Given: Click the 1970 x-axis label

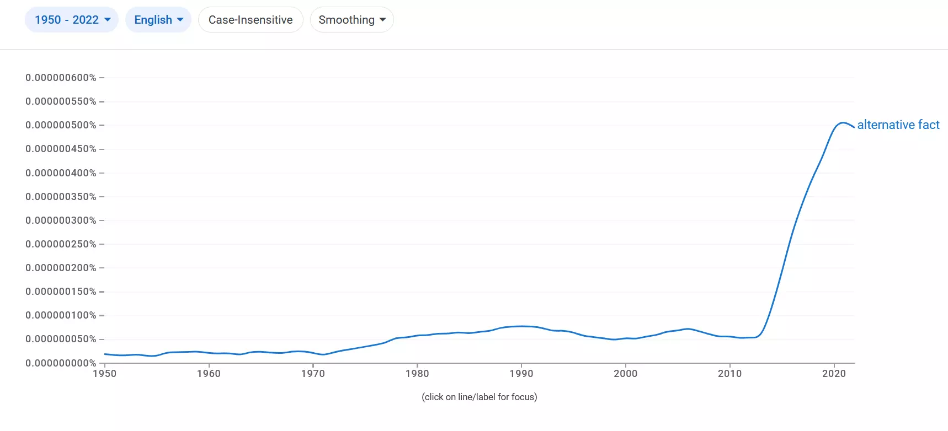Looking at the screenshot, I should [x=313, y=374].
